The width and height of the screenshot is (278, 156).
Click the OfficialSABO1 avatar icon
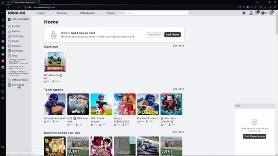(10, 19)
